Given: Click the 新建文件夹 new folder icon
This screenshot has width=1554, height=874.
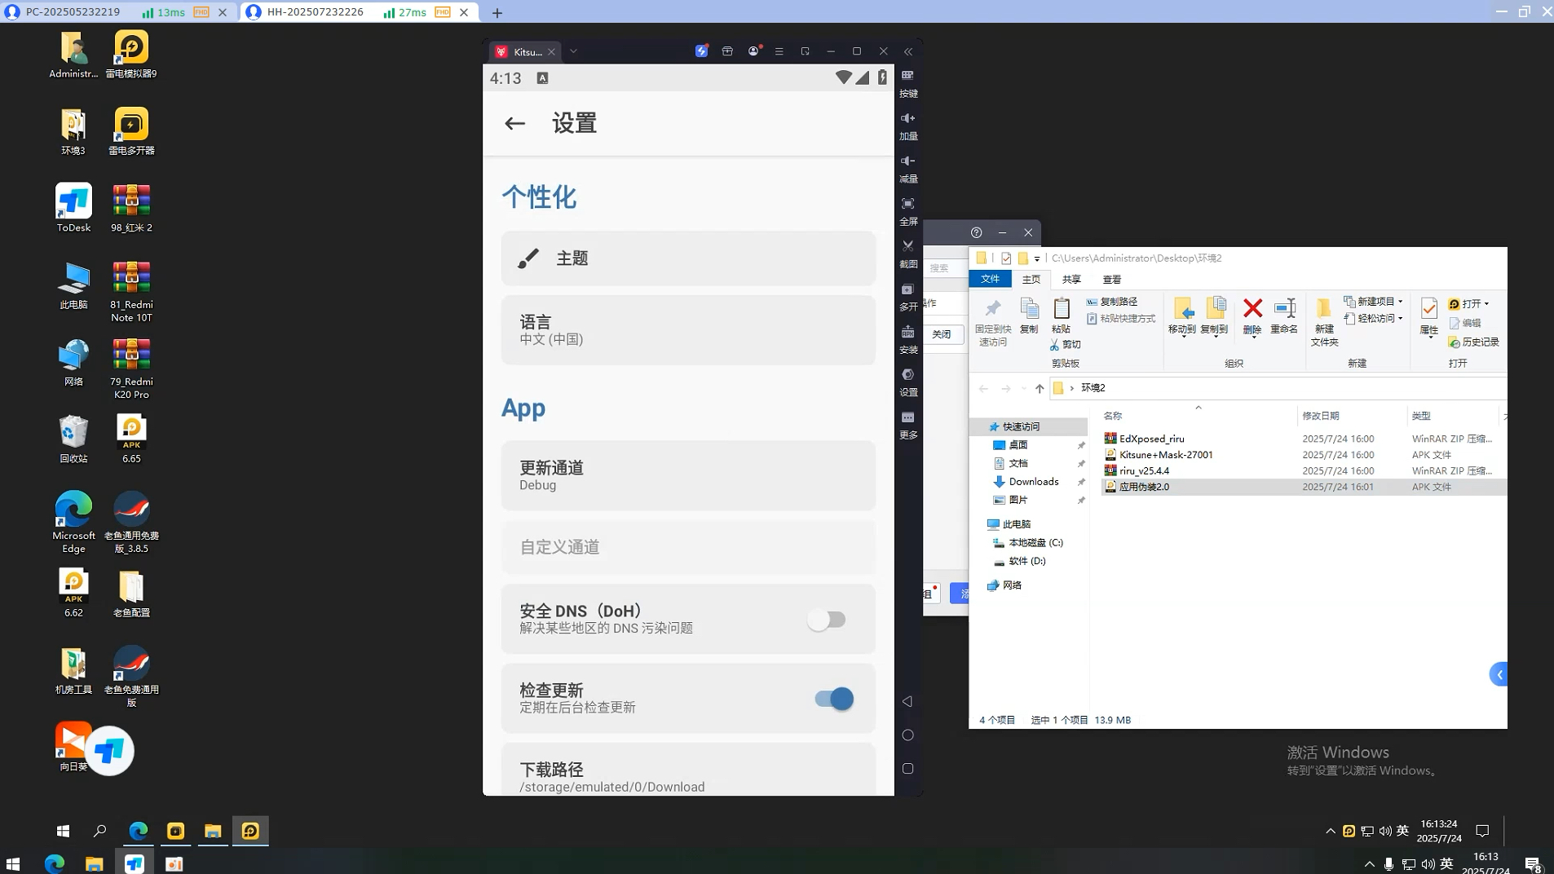Looking at the screenshot, I should [x=1324, y=310].
